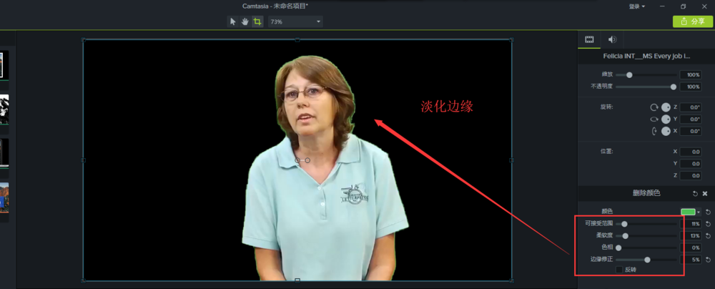Click the Z rotation dial
The width and height of the screenshot is (715, 289).
pos(666,107)
